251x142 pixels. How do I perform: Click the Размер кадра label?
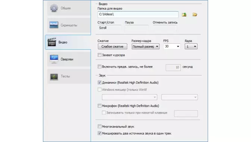[x=141, y=41]
